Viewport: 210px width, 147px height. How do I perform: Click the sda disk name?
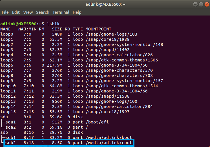(x=4, y=117)
